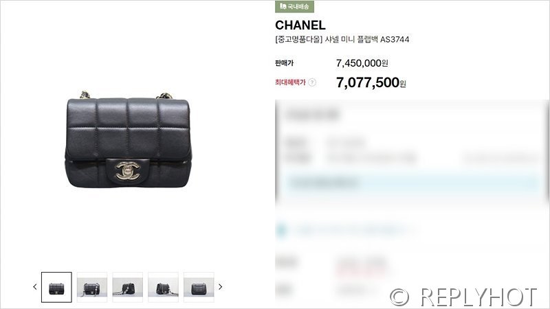Screen dimensions: 550x309
Task: Click the blurred light blue banner bar
Action: (x=412, y=183)
